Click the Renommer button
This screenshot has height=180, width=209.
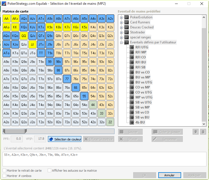(x=167, y=139)
